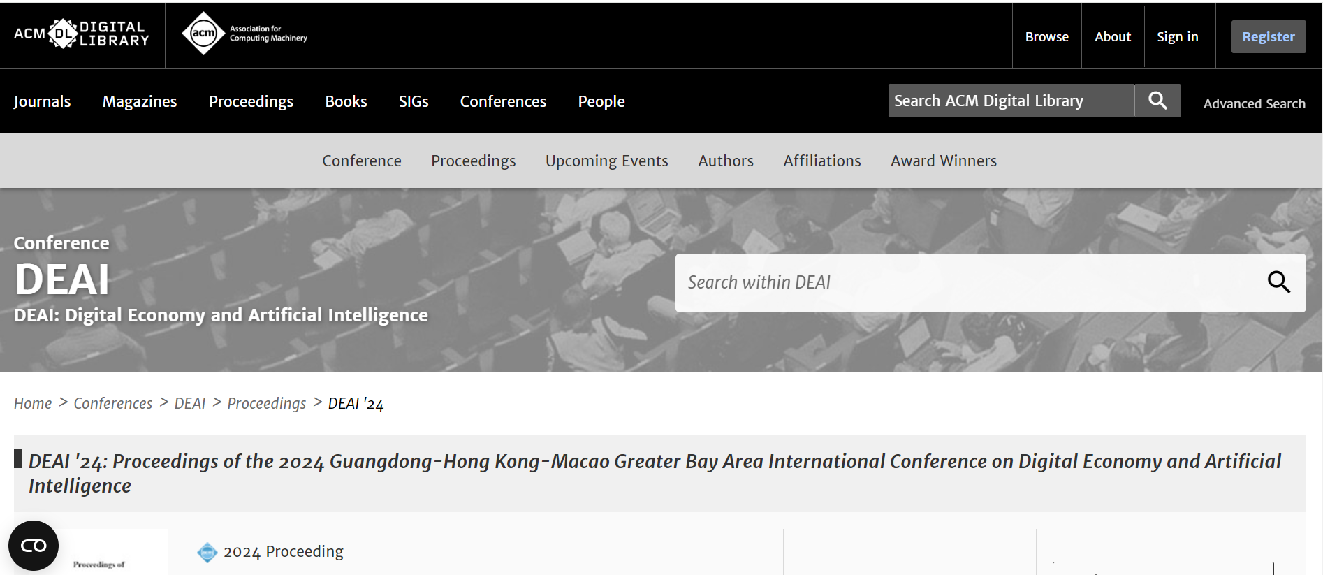Select the Conference tab in sub-navigation

362,161
